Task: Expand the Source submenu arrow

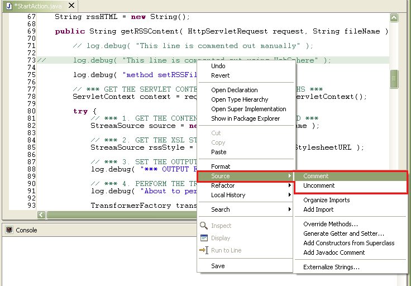Action: [289, 175]
